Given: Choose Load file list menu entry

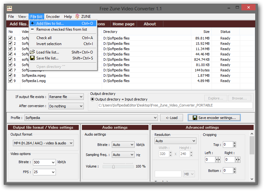Looking at the screenshot, I should 63,52.
